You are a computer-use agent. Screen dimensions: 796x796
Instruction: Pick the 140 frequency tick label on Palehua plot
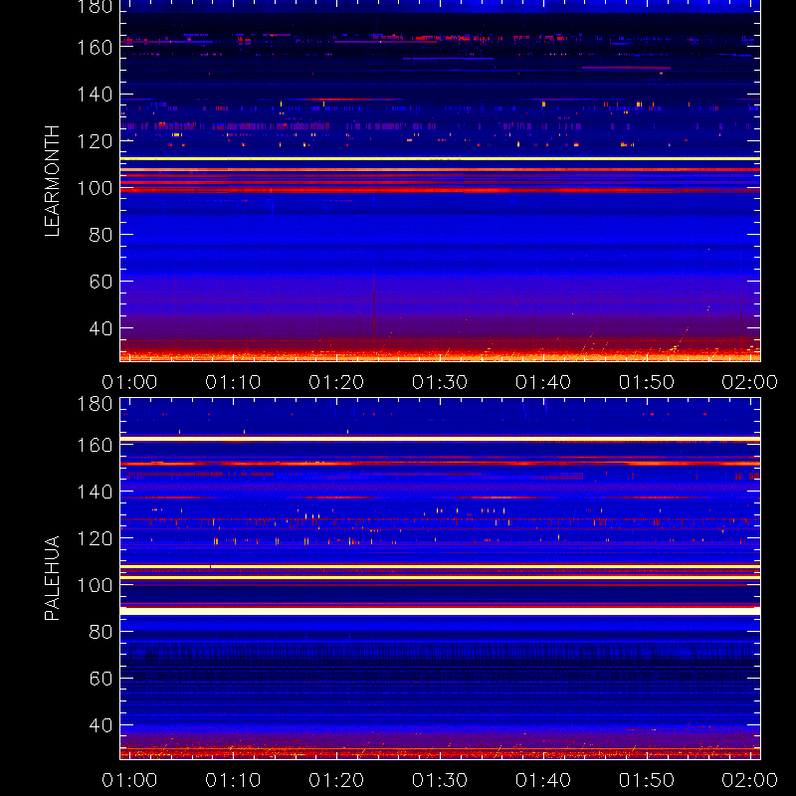point(95,492)
